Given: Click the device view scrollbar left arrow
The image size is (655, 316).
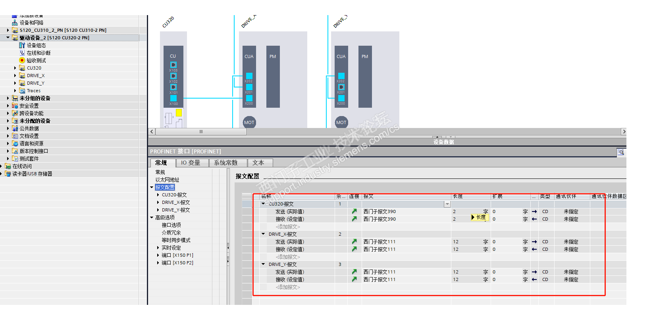Looking at the screenshot, I should pyautogui.click(x=152, y=132).
